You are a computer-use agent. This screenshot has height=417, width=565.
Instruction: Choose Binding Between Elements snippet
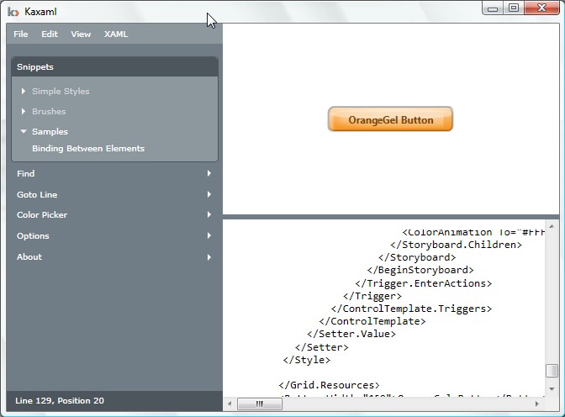coord(88,149)
